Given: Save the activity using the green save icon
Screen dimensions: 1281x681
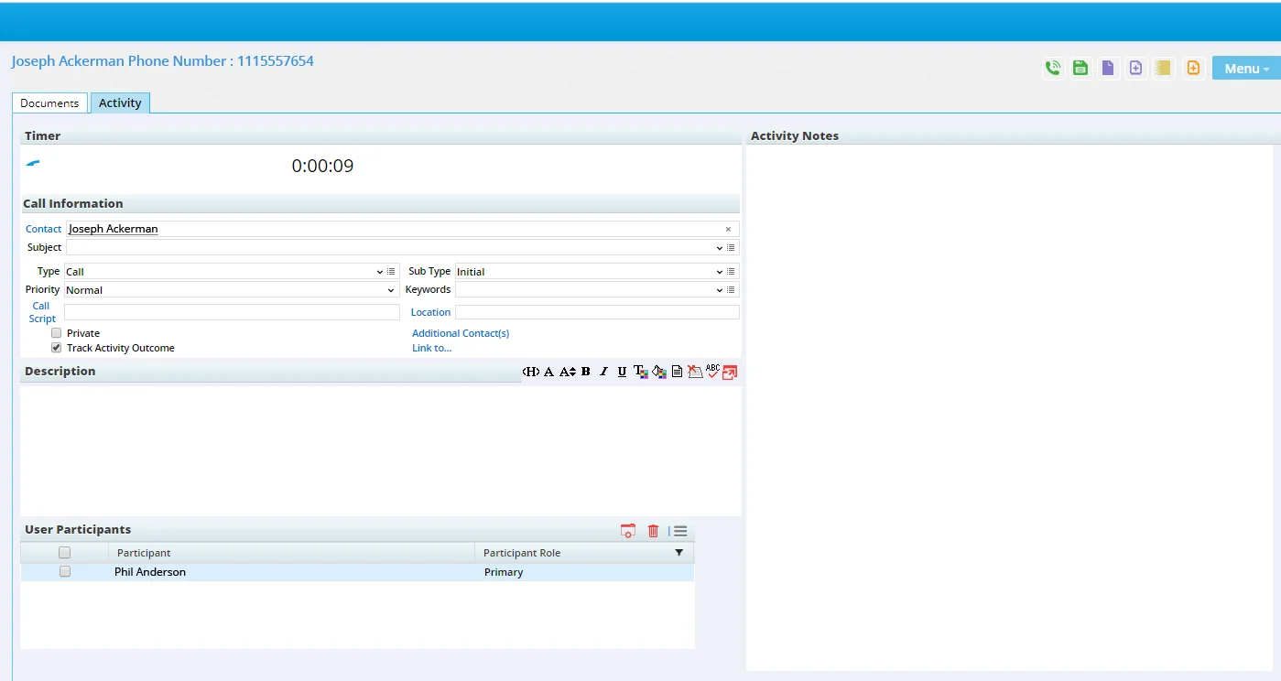Looking at the screenshot, I should click(x=1080, y=68).
